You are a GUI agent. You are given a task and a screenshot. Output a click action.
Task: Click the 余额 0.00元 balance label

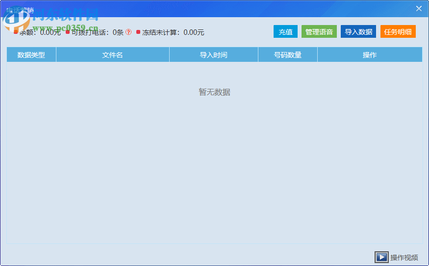40,32
